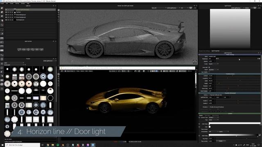Open Spotify from the taskbar
The width and height of the screenshot is (262, 147).
[58, 145]
